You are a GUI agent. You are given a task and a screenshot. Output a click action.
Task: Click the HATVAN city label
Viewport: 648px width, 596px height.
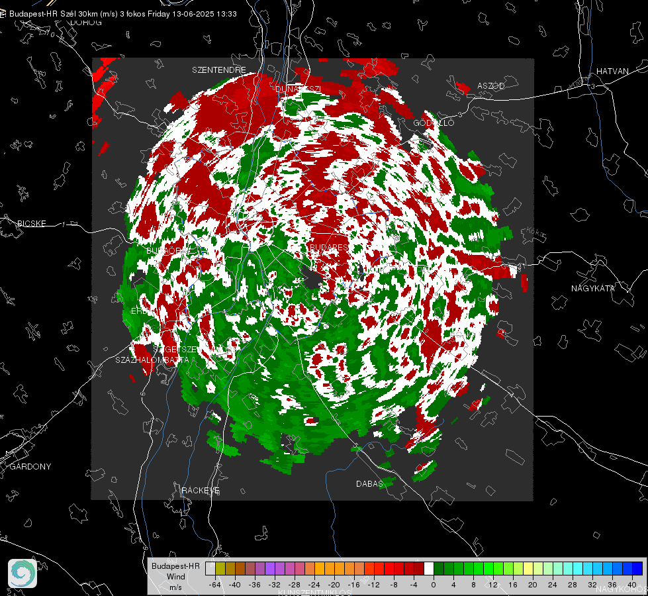[612, 71]
